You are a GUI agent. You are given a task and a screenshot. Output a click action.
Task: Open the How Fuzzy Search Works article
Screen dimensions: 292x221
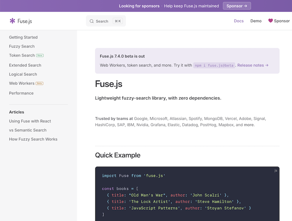(x=33, y=139)
